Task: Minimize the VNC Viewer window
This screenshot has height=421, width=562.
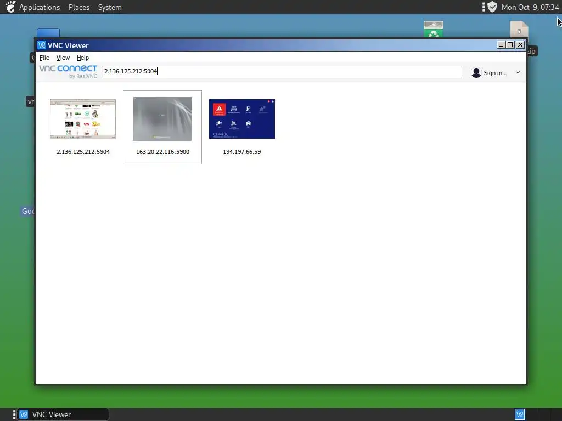Action: [501, 45]
